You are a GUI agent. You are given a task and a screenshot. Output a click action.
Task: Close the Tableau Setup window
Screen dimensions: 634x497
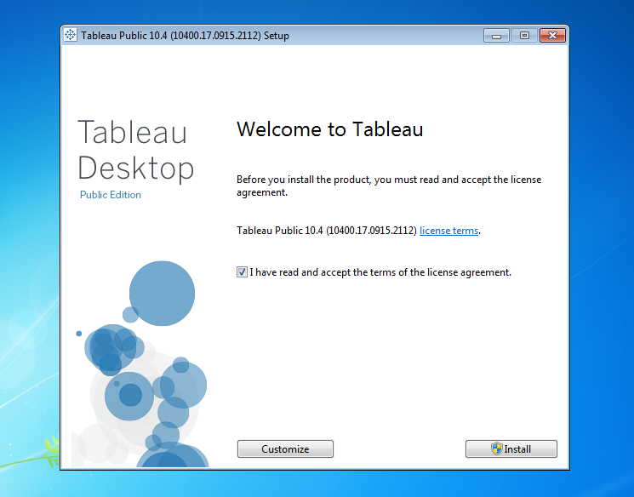(552, 36)
